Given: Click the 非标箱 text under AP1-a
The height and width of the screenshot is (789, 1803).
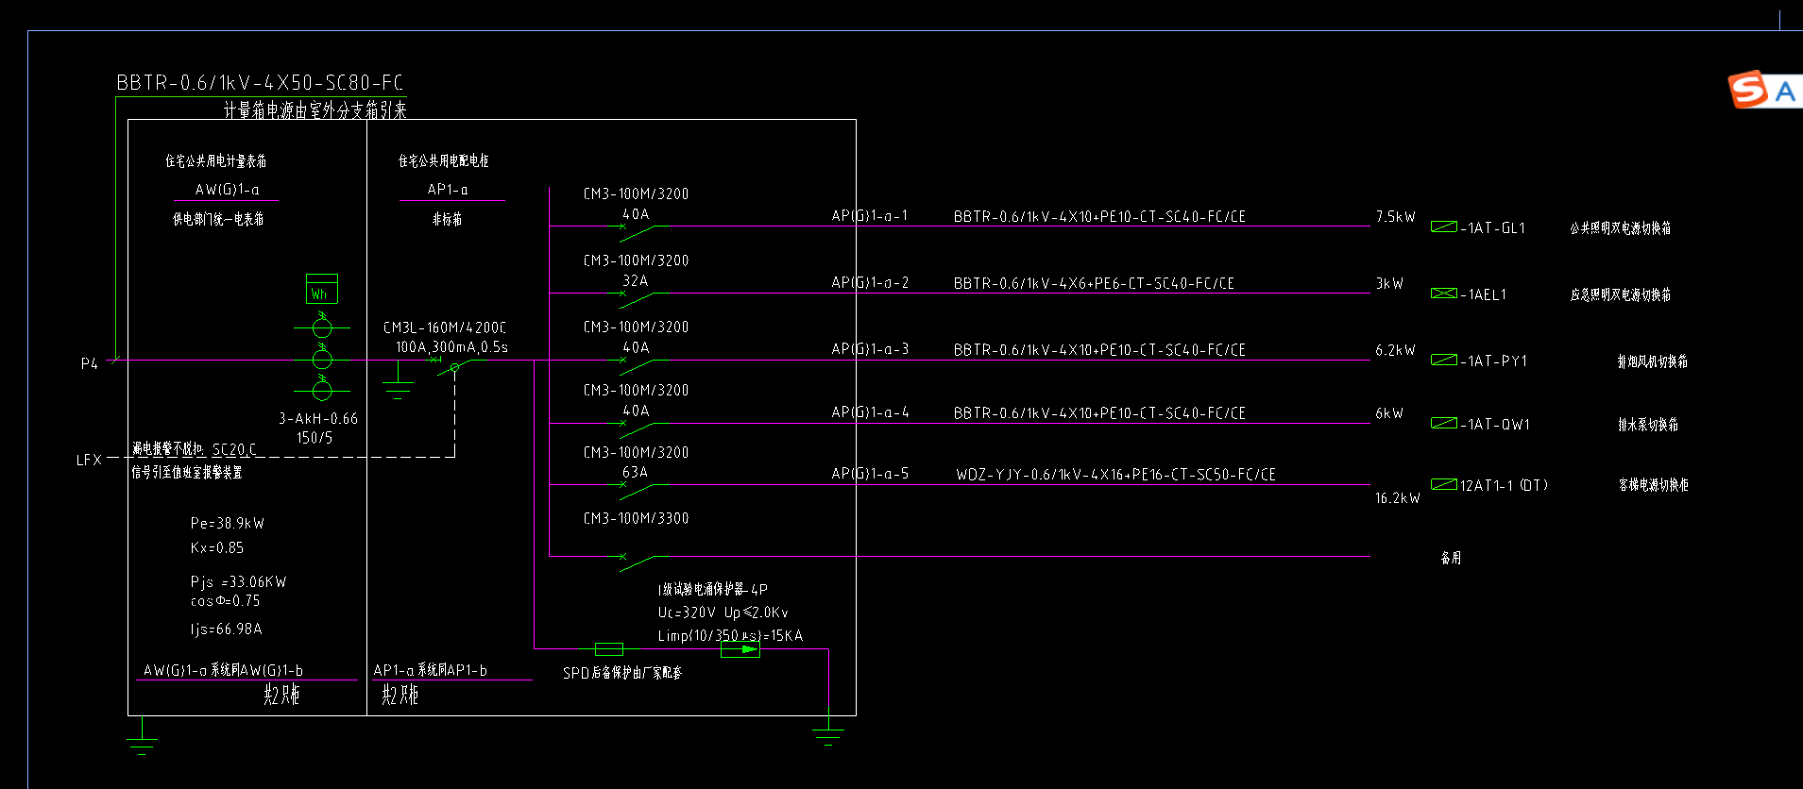Looking at the screenshot, I should [447, 219].
